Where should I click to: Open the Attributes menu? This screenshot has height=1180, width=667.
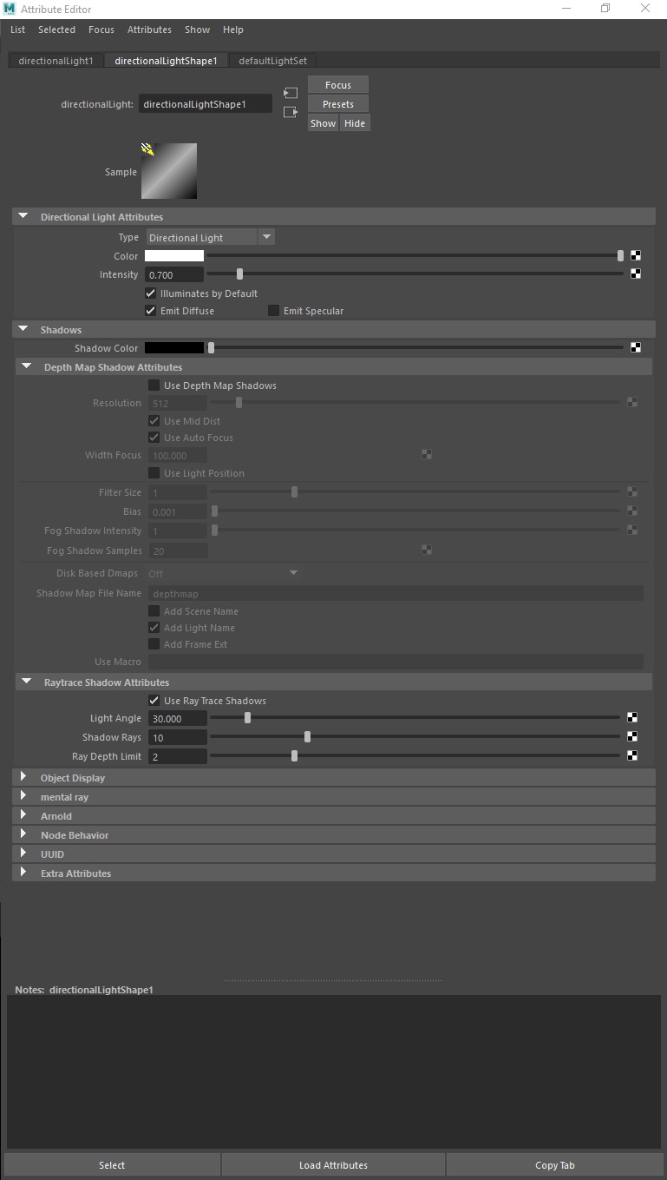click(149, 30)
